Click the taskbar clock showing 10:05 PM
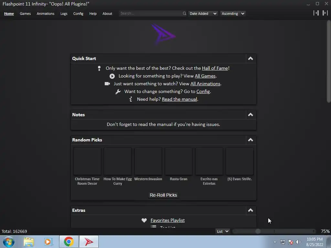331x248 pixels. click(315, 242)
